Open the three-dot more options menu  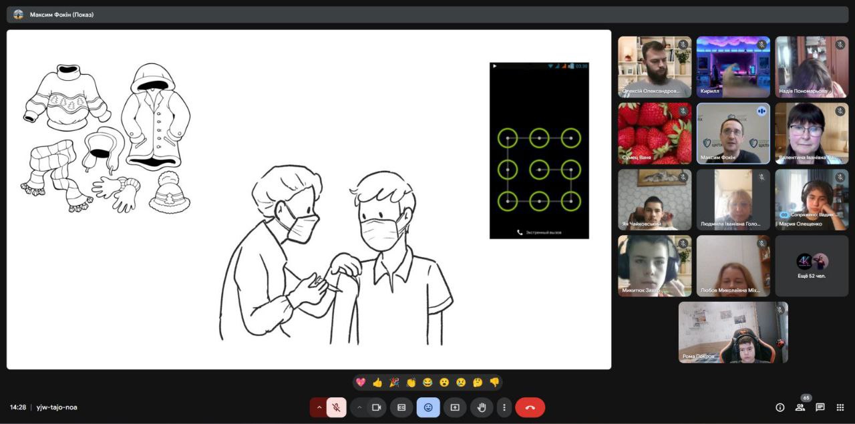[x=504, y=407]
